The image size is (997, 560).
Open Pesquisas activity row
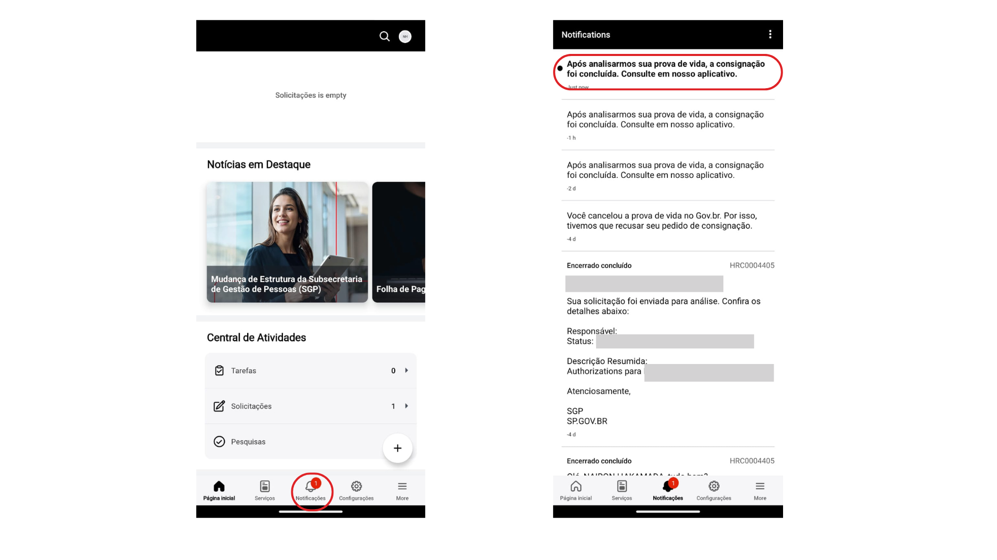[x=248, y=442]
